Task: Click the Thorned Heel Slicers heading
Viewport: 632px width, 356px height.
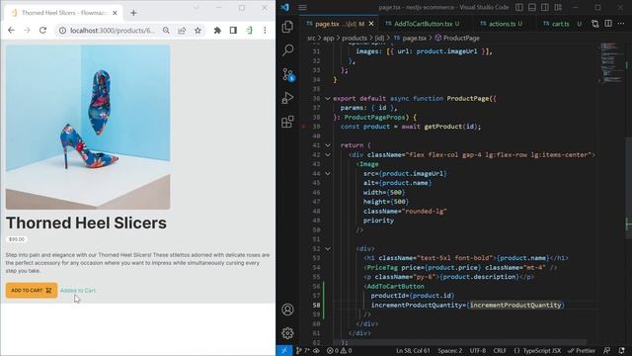Action: [x=86, y=222]
